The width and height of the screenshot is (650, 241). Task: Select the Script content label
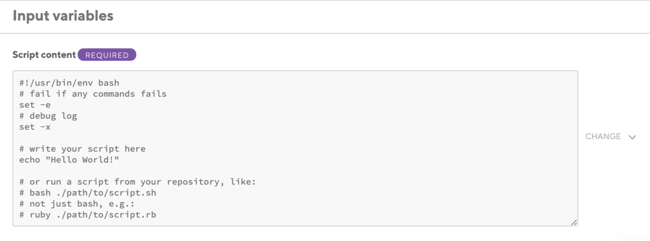(x=44, y=55)
